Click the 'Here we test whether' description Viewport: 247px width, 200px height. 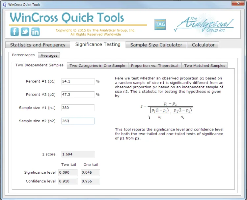(x=169, y=87)
